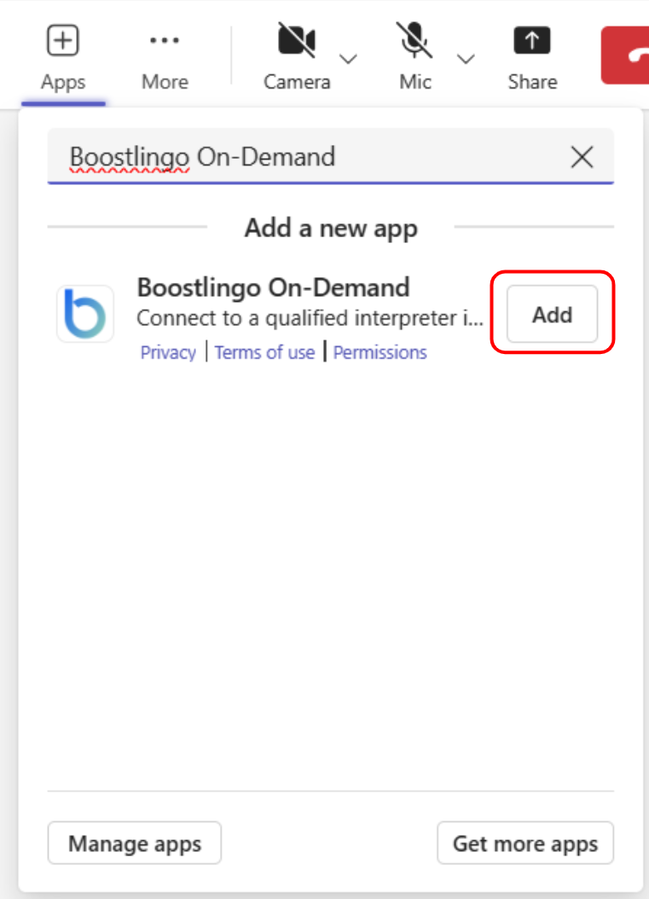This screenshot has width=649, height=899.
Task: Expand the Camera options chevron
Action: pos(348,59)
